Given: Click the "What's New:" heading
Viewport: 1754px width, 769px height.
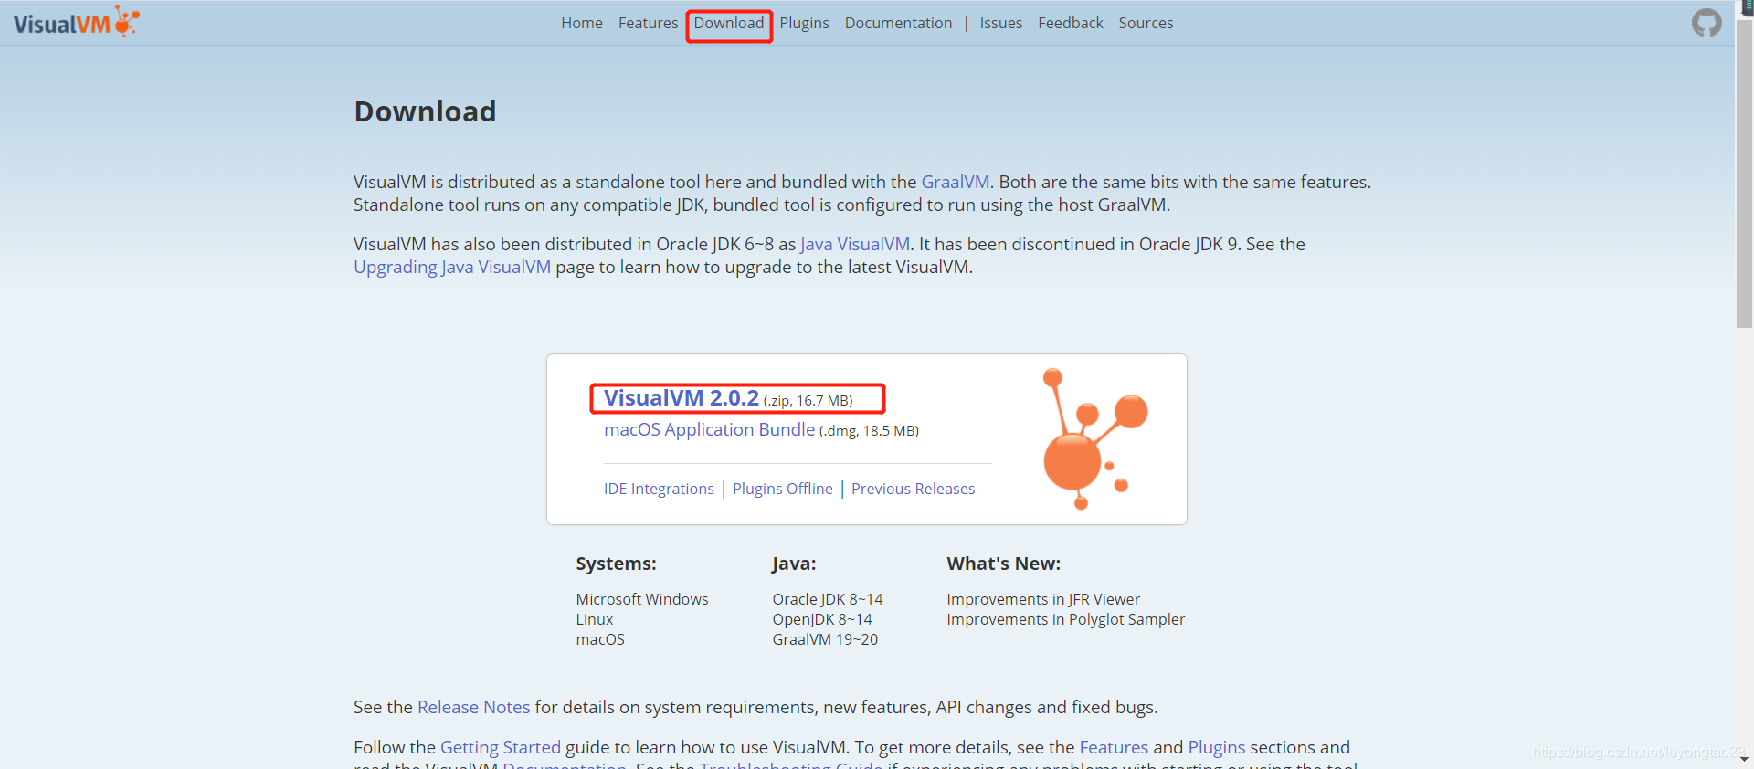Looking at the screenshot, I should click(1003, 564).
